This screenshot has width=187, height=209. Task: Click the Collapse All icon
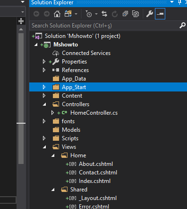pyautogui.click(x=125, y=14)
